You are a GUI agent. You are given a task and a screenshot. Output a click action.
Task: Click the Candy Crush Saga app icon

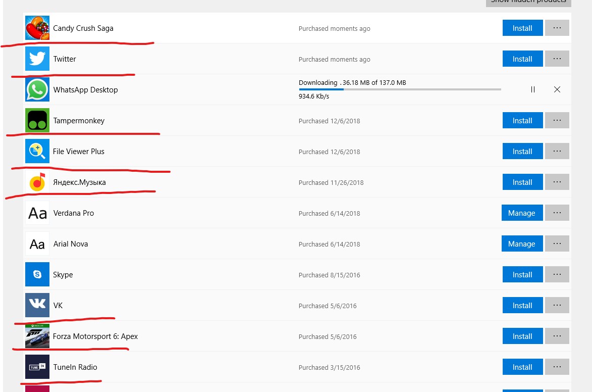tap(37, 28)
